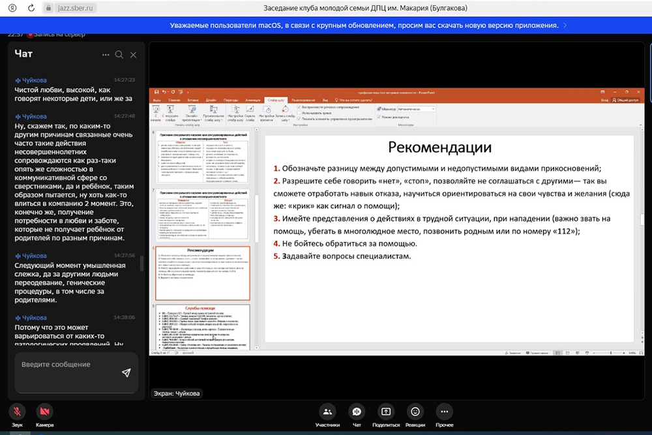Toggle the Использовать время checkbox
The image size is (652, 435).
tap(299, 112)
